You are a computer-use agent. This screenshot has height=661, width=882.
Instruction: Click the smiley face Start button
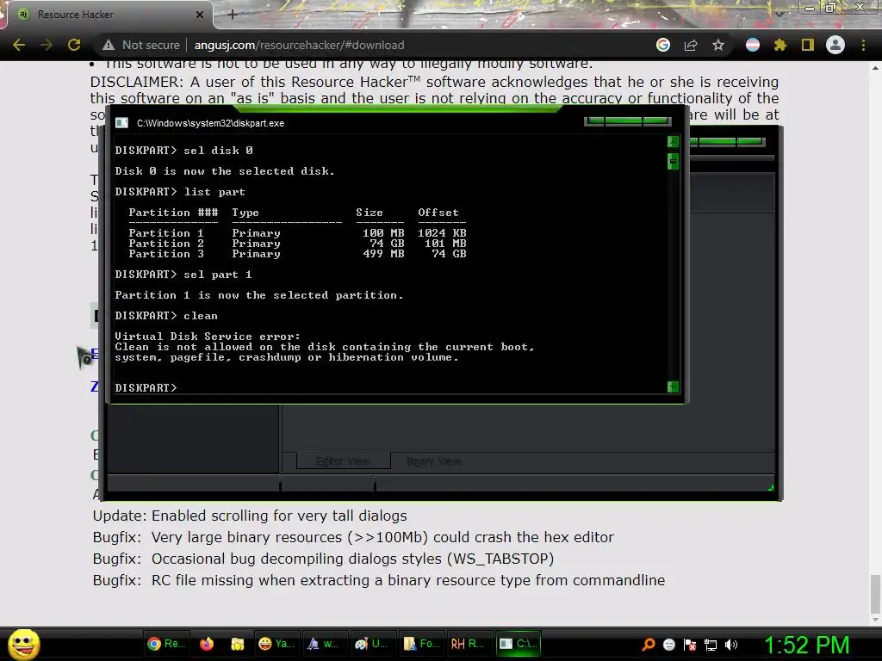(23, 644)
